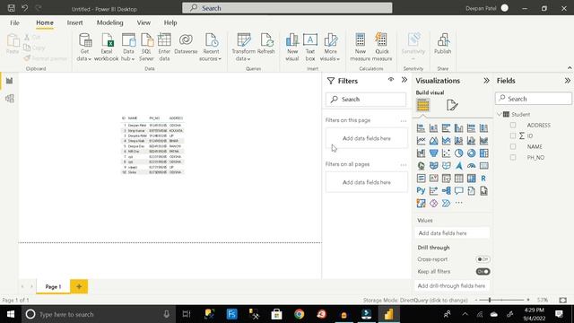The width and height of the screenshot is (574, 323).
Task: Click the SQL Server button
Action: [146, 48]
